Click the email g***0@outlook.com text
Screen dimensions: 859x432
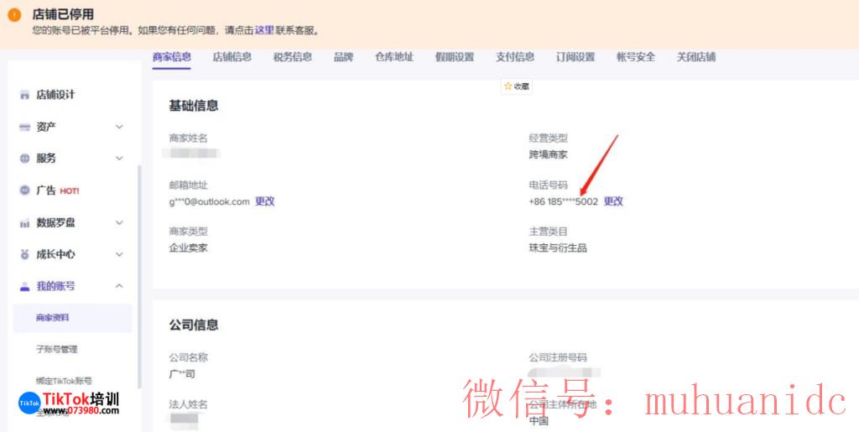[209, 201]
